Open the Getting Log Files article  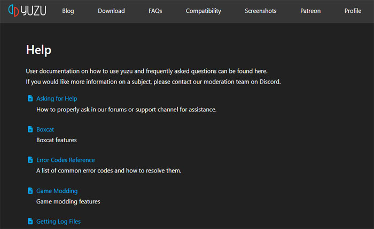pos(58,221)
